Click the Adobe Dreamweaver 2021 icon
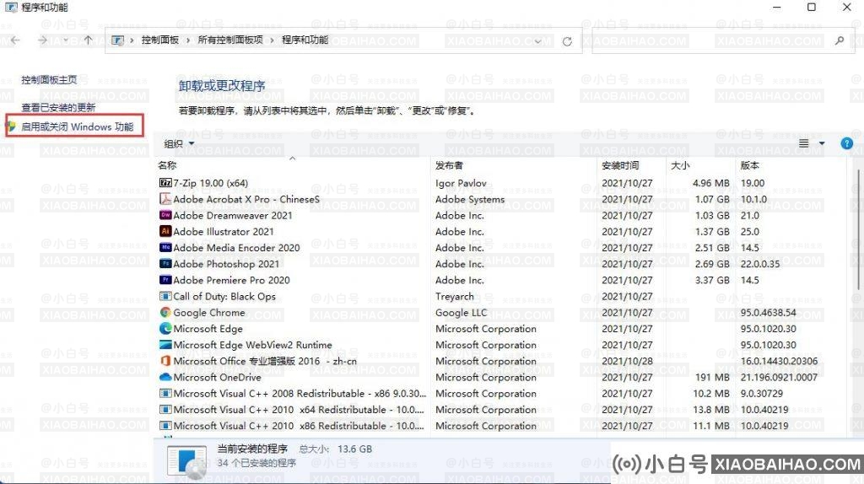864x484 pixels. tap(165, 215)
